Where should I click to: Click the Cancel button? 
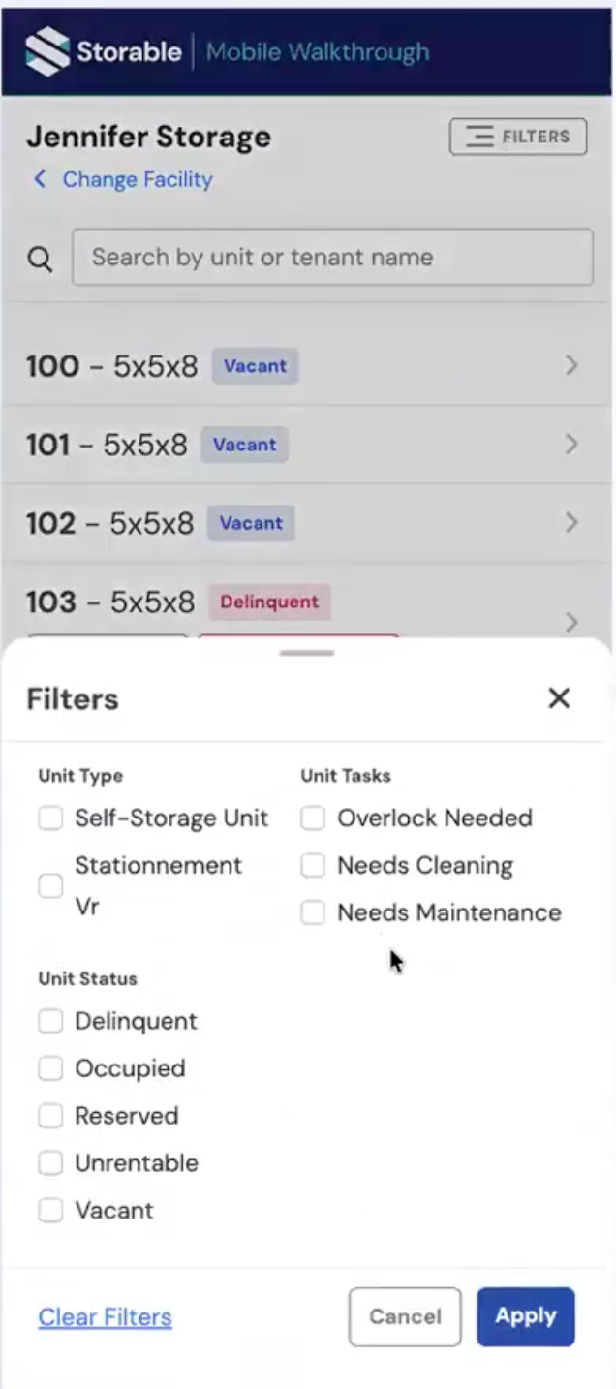(x=405, y=1316)
